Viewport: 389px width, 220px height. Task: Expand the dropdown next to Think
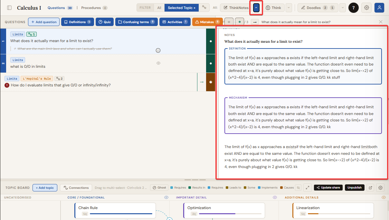(289, 8)
